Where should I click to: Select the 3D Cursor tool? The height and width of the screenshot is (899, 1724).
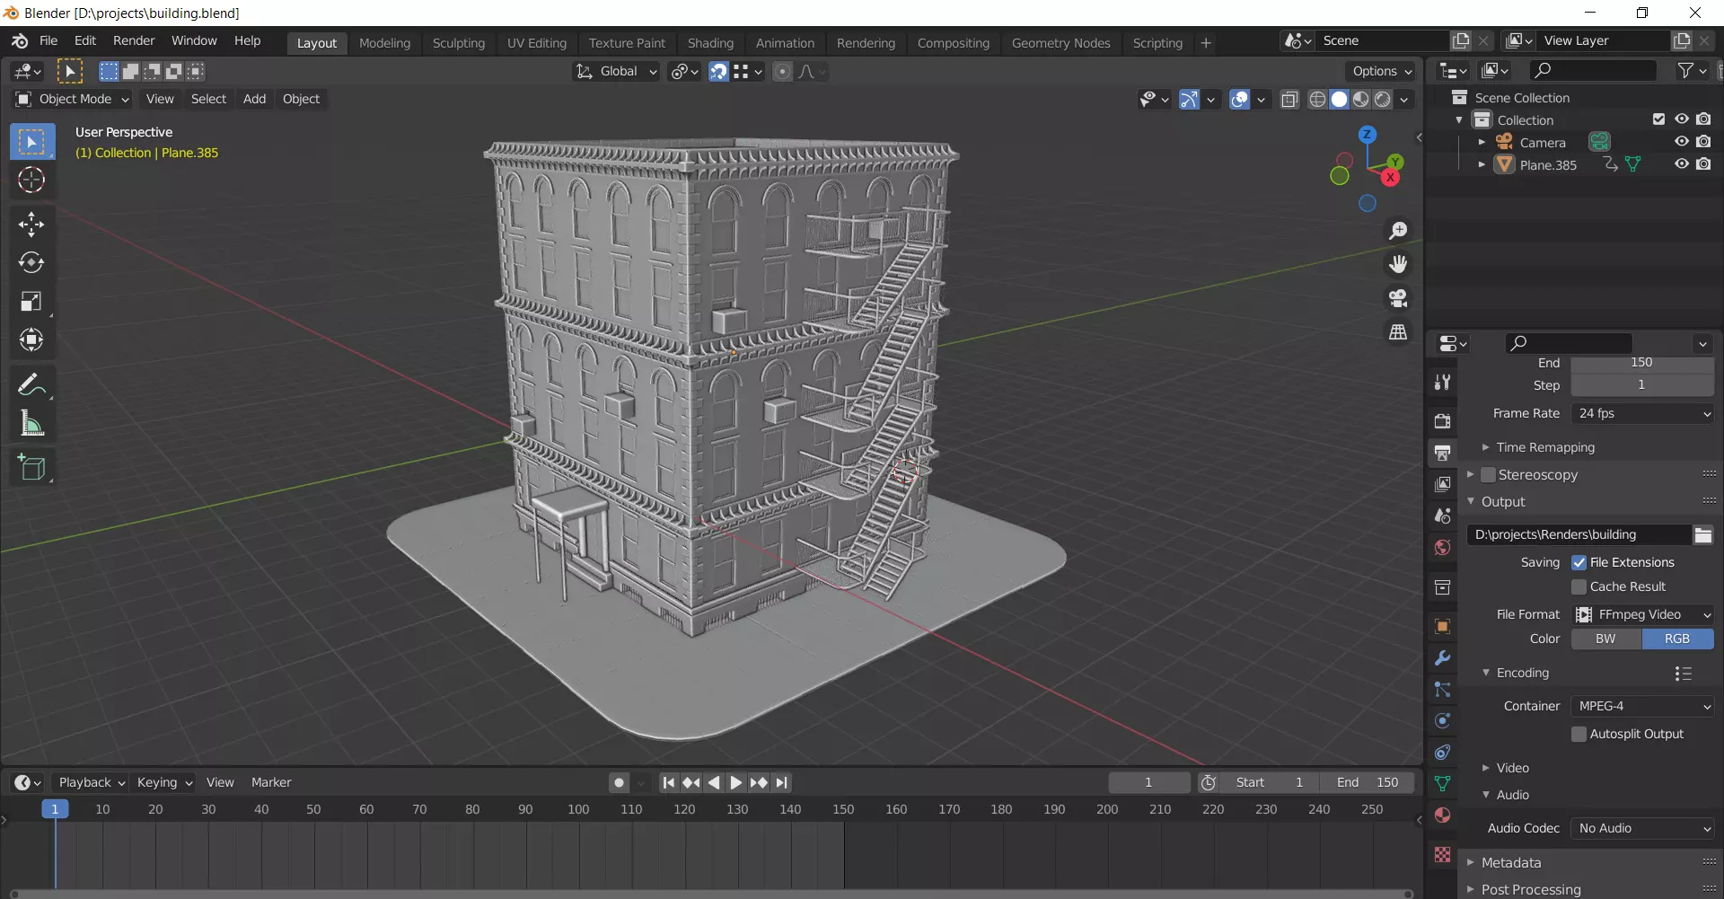pos(31,181)
